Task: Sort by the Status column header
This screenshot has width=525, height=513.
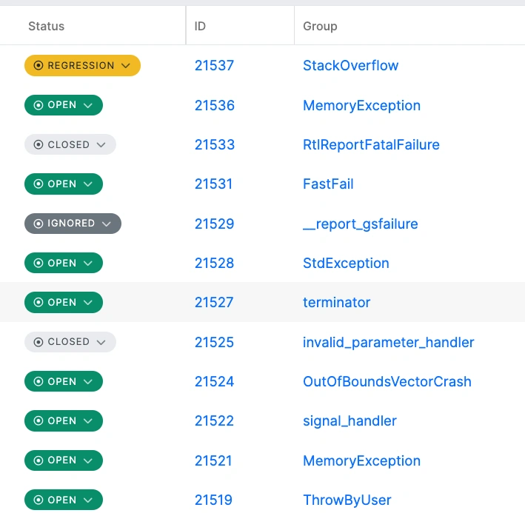Action: (x=46, y=26)
